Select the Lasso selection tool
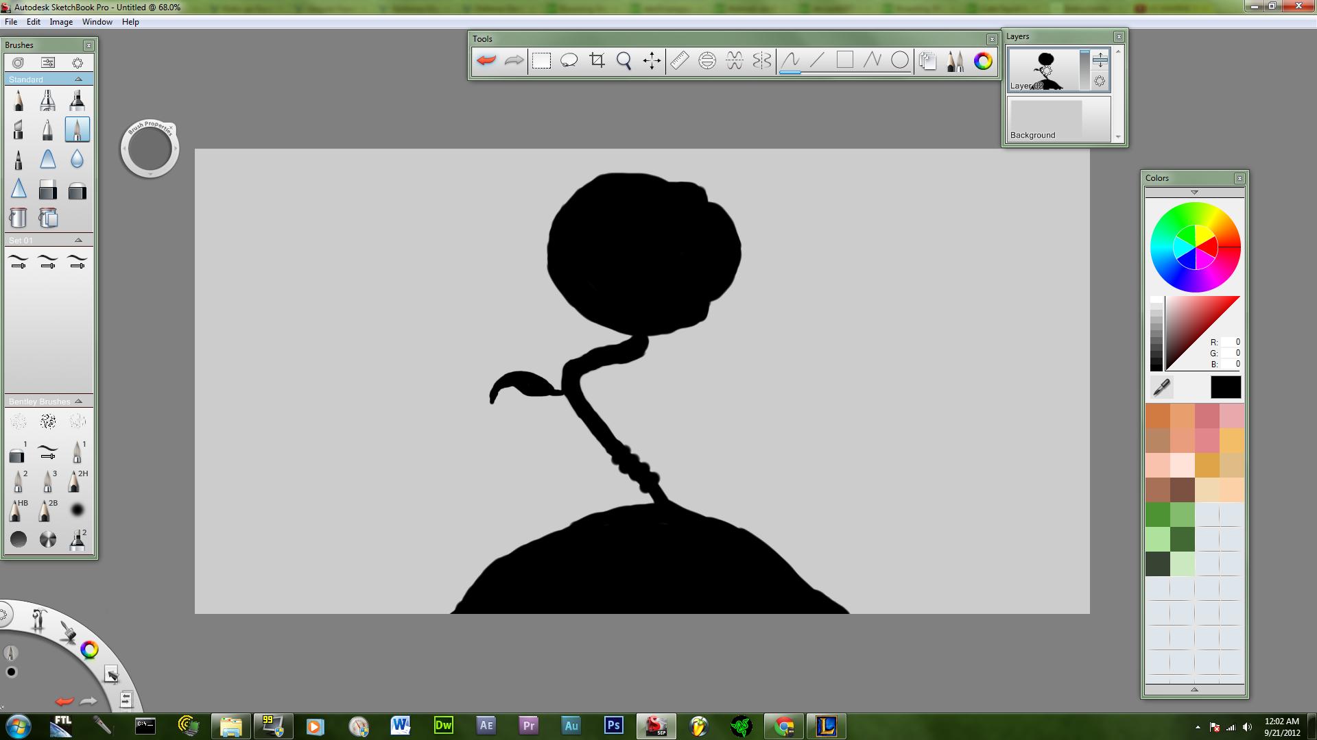Image resolution: width=1317 pixels, height=740 pixels. coord(569,60)
